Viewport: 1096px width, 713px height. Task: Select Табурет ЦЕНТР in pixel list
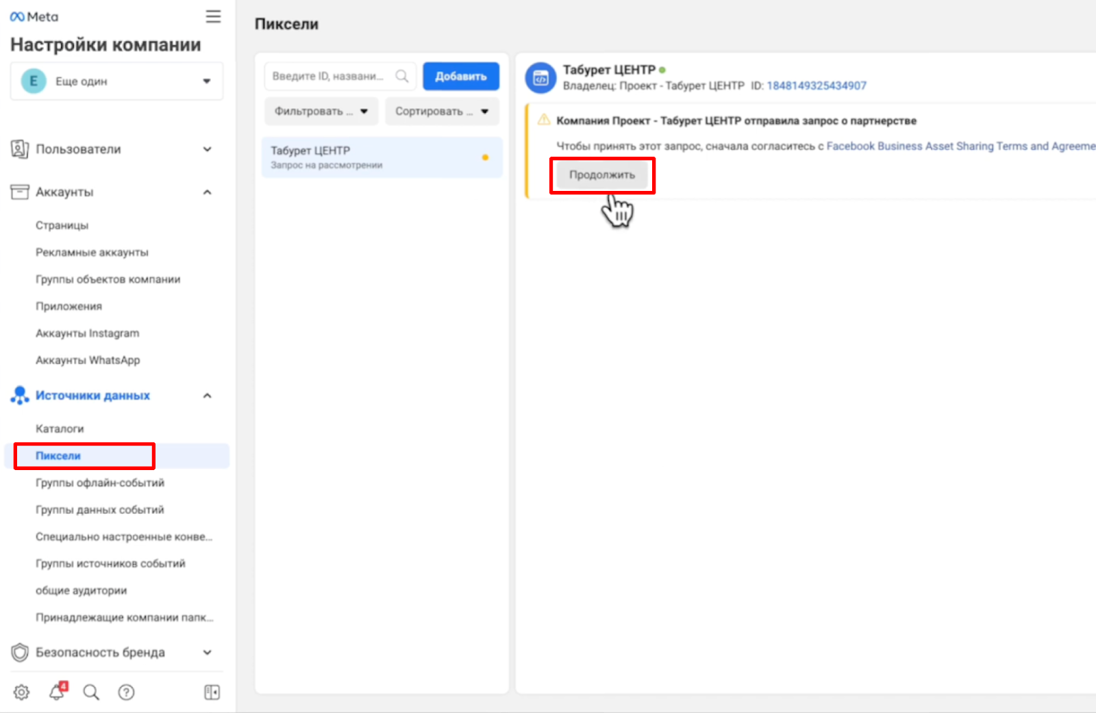(x=382, y=157)
